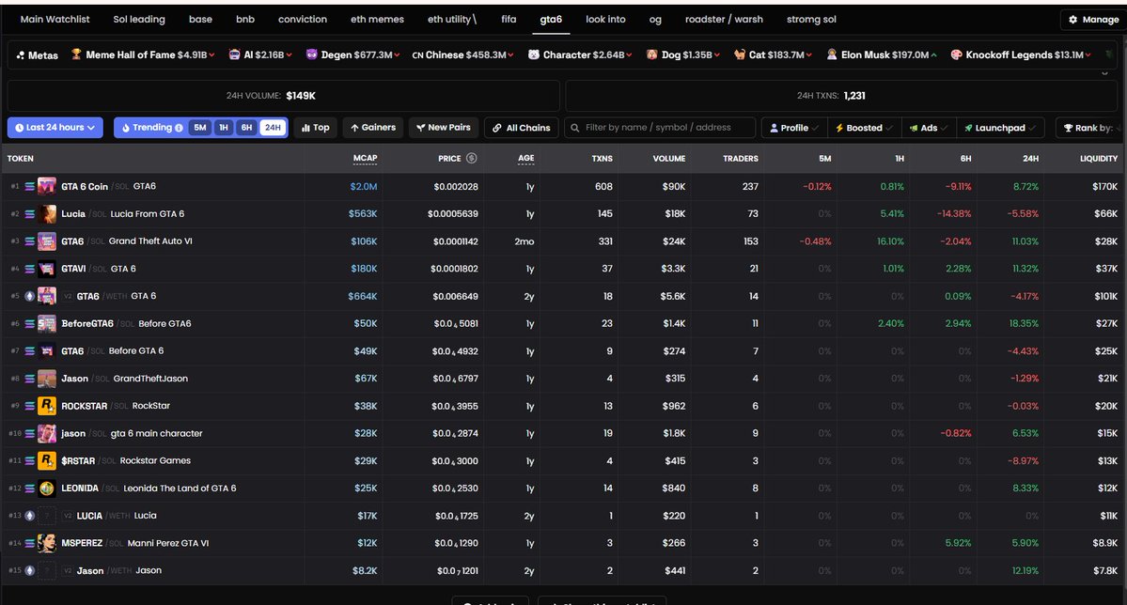The width and height of the screenshot is (1127, 605).
Task: Click the search magnifier icon in filter box
Action: (x=575, y=128)
